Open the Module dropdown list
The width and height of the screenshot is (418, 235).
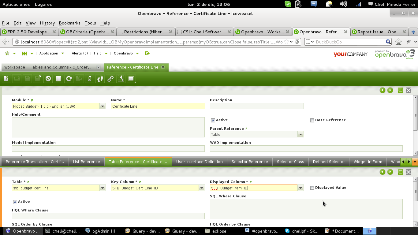point(103,106)
